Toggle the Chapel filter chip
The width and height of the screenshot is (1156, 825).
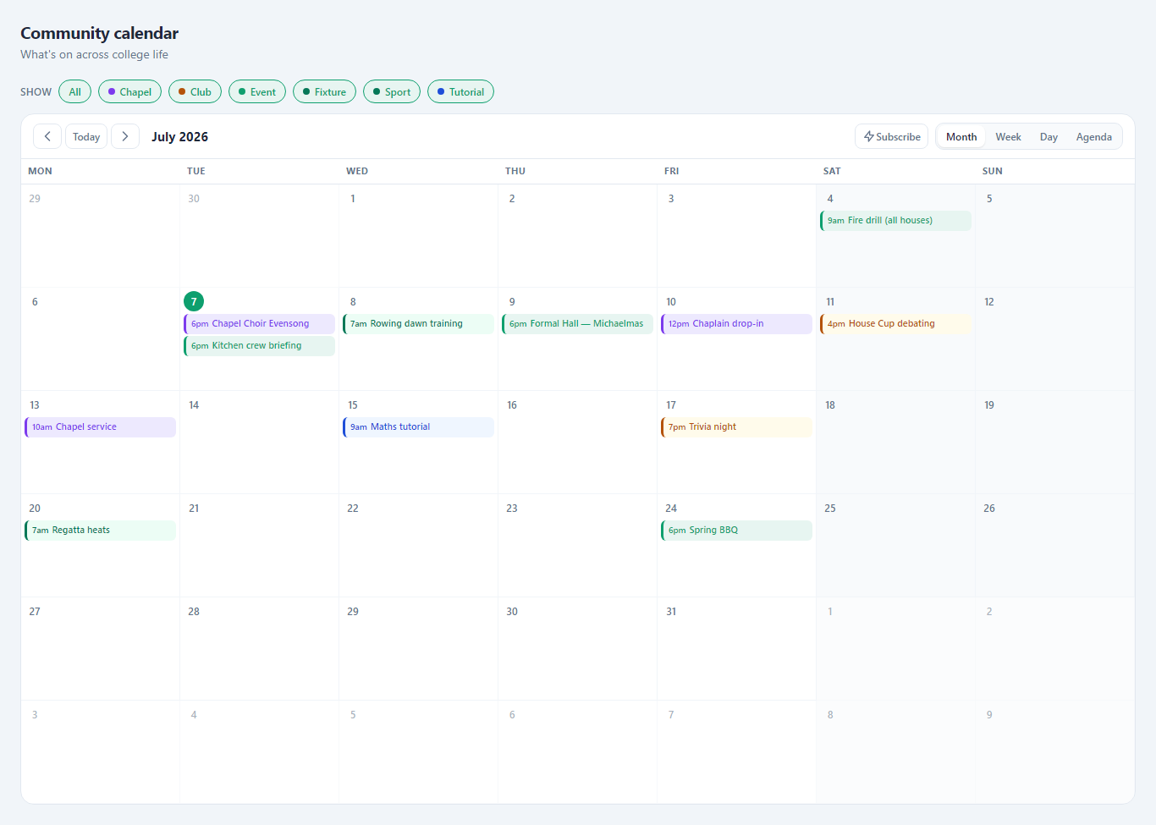click(129, 91)
